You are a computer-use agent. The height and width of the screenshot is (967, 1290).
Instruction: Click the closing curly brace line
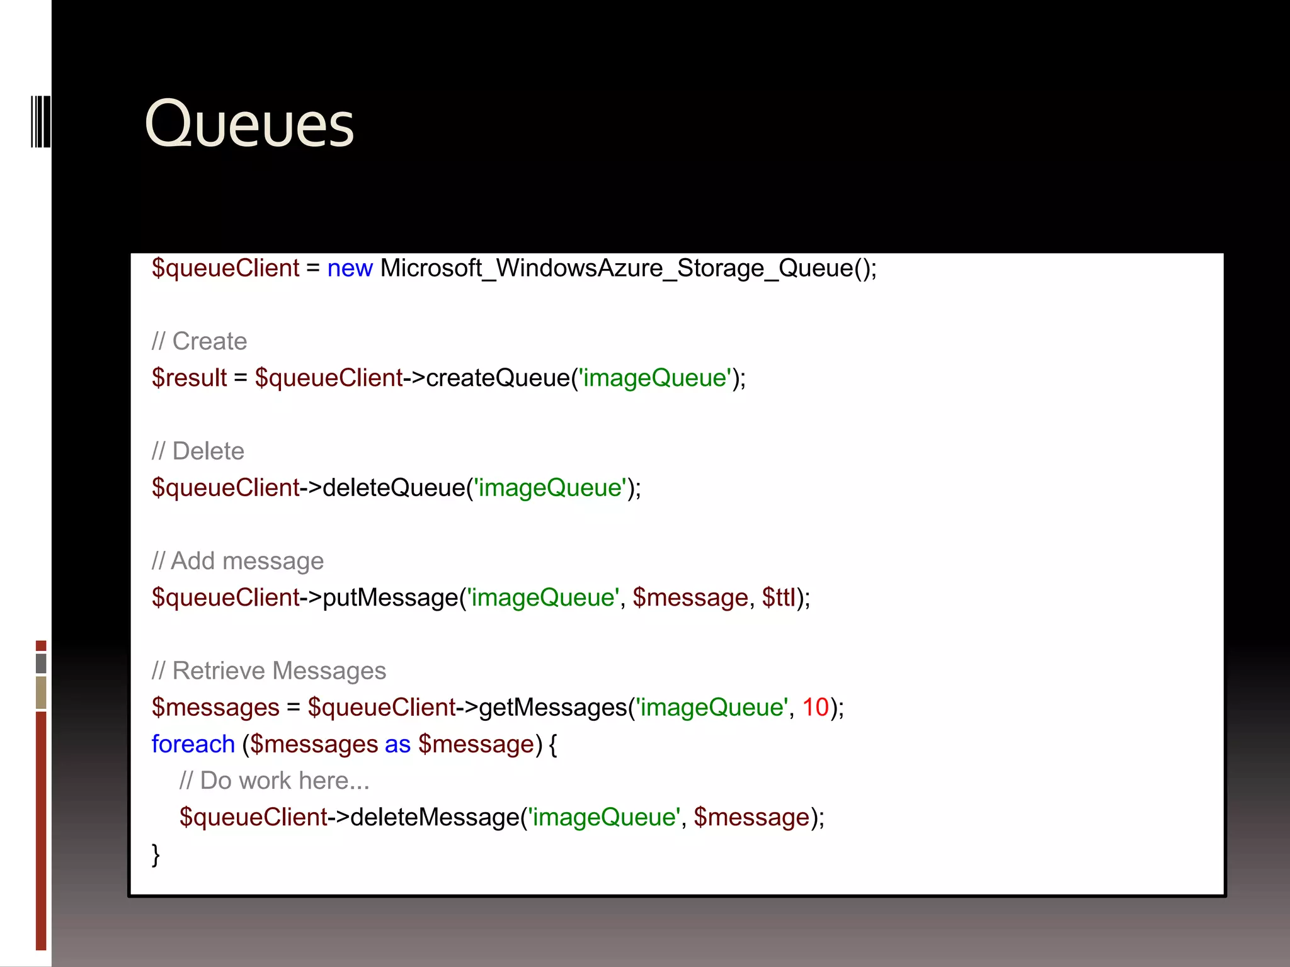coord(156,854)
